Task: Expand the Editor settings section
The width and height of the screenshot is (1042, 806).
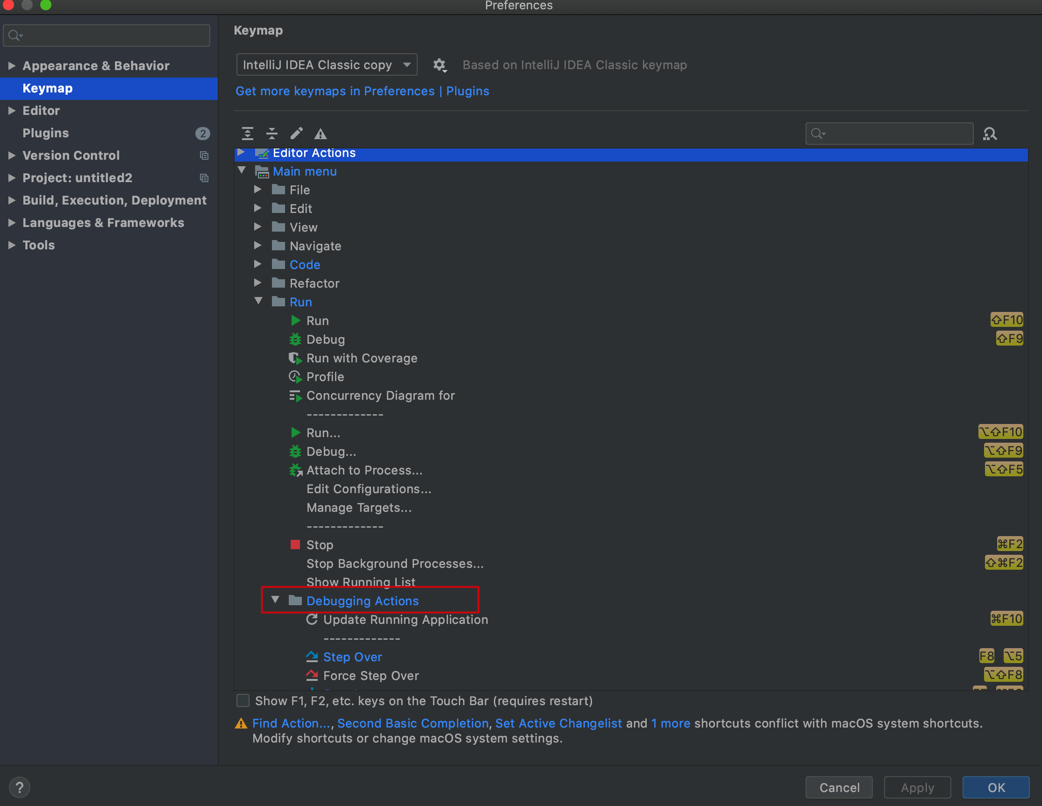Action: click(x=12, y=110)
